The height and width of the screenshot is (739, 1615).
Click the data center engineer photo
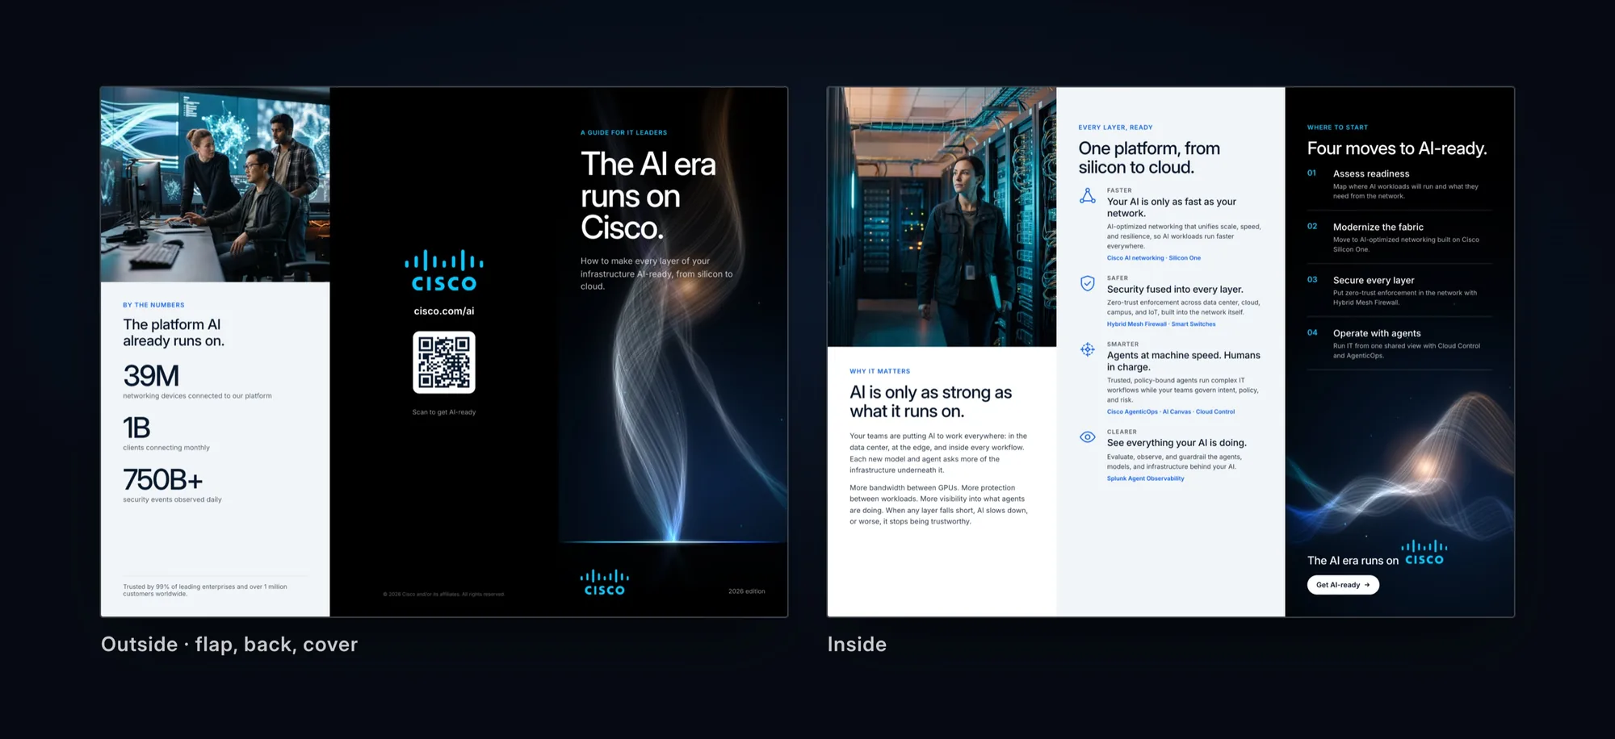[x=942, y=217]
